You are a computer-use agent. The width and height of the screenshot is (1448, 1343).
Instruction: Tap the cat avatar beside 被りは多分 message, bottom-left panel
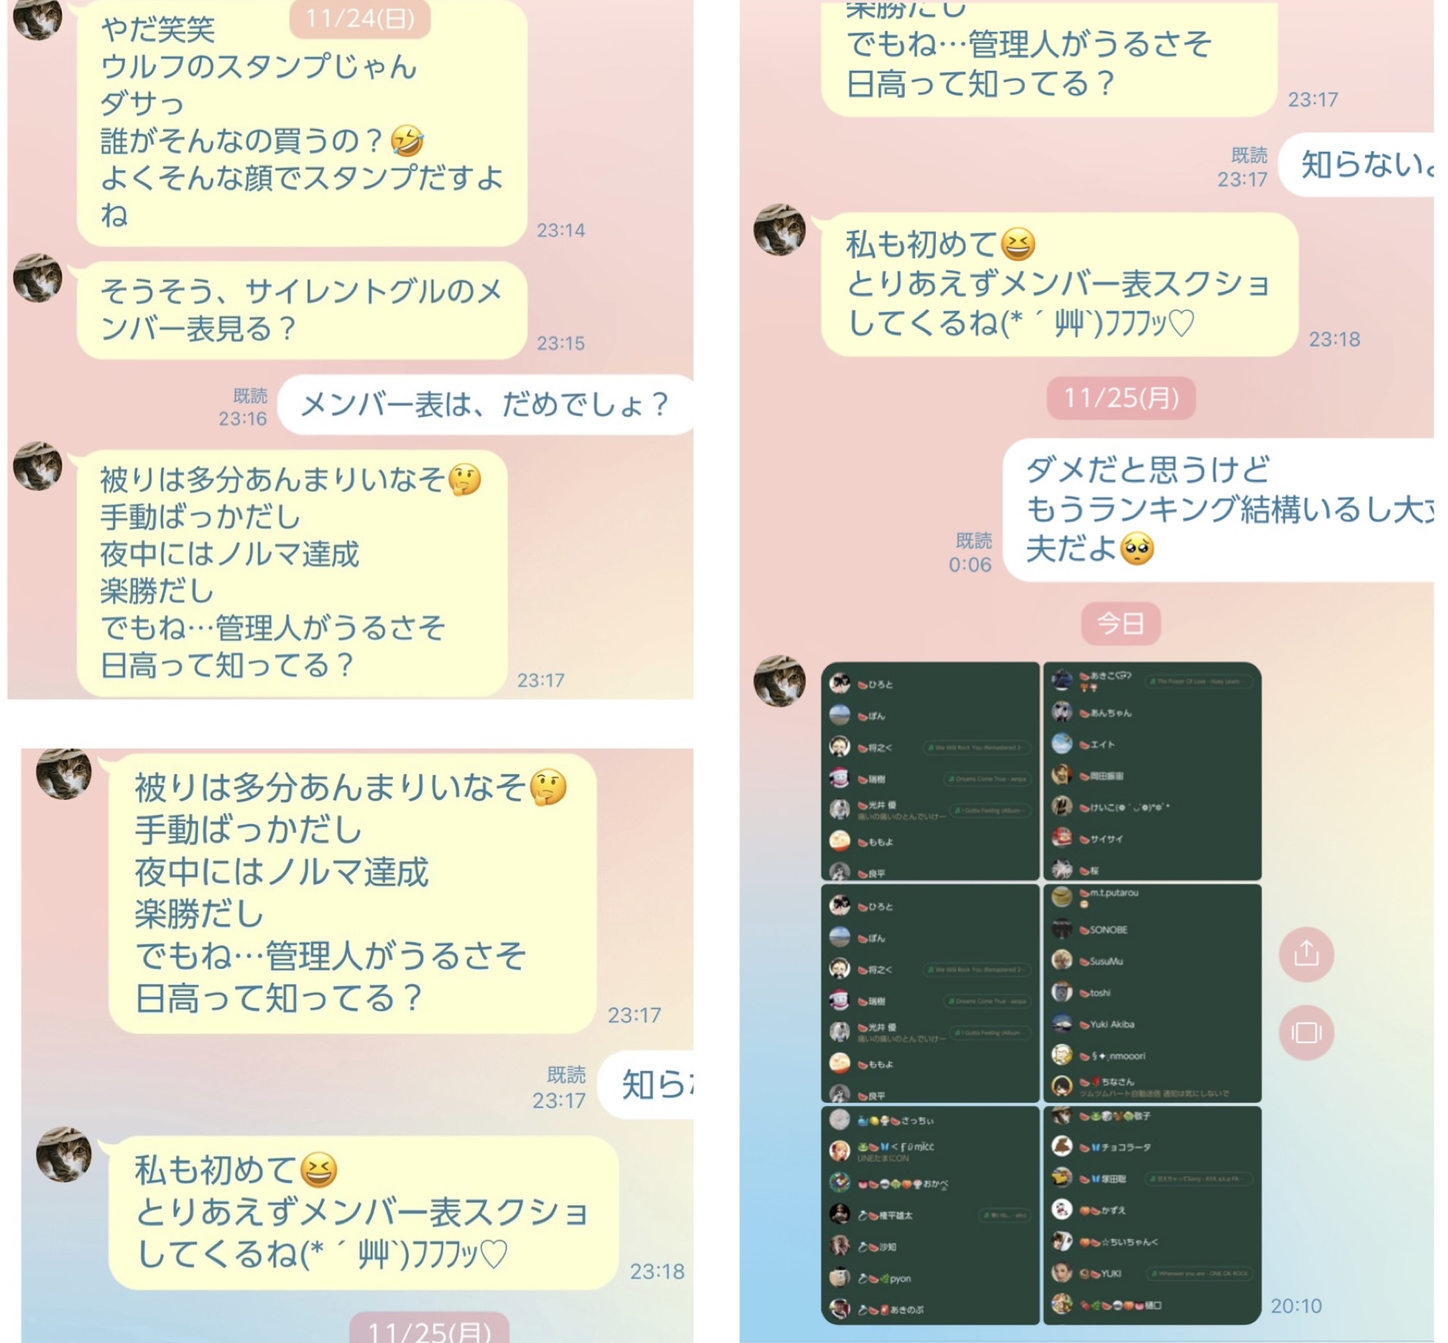tap(64, 773)
